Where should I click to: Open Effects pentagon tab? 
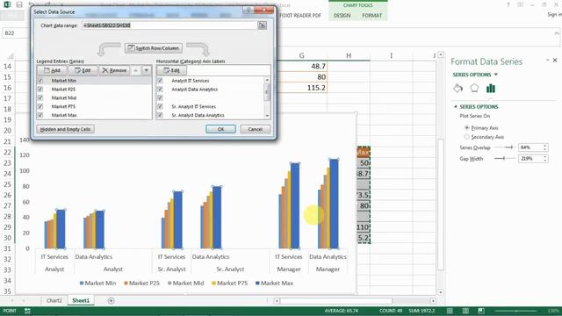(474, 88)
